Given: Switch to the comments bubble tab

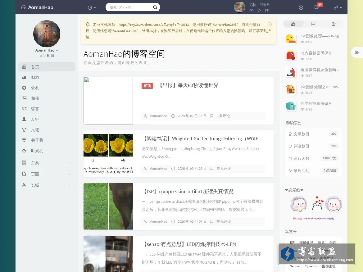Looking at the screenshot, I should [x=313, y=24].
